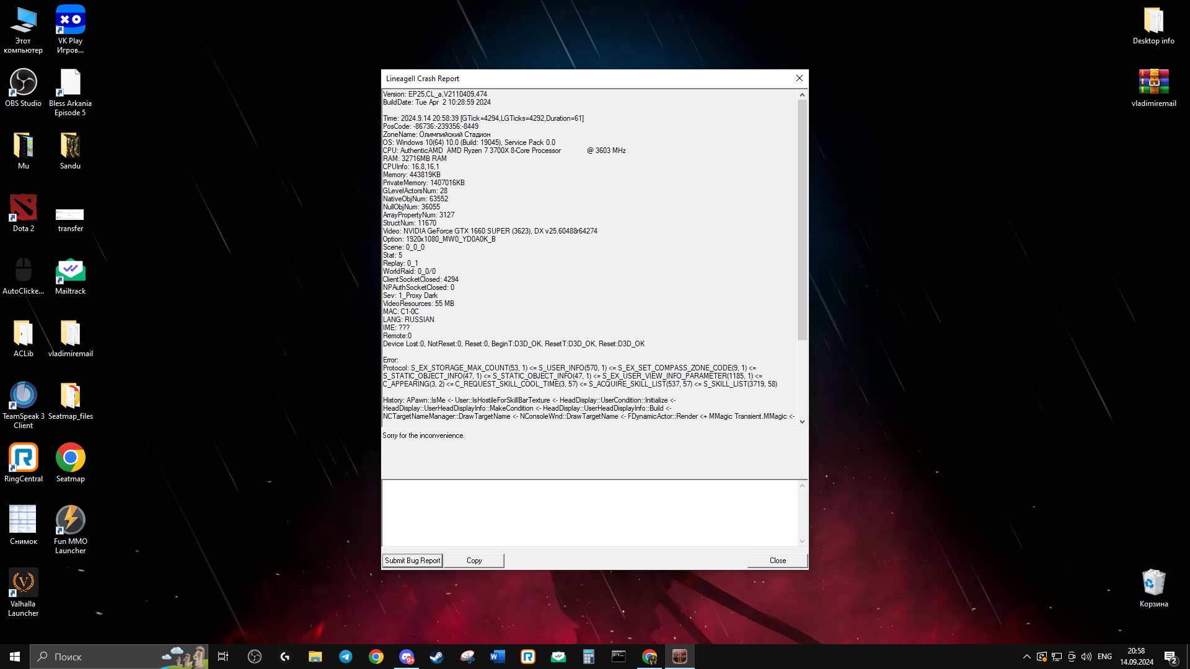
Task: Switch input language via ENG indicator
Action: click(1104, 657)
